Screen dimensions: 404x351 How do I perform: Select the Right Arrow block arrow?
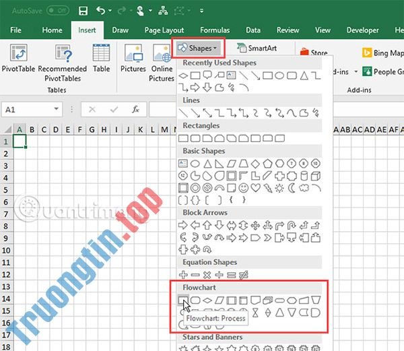pyautogui.click(x=182, y=225)
